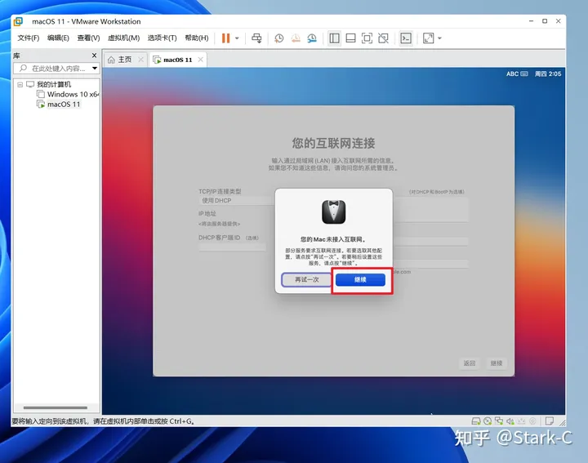
Task: Click the tuxedo Setup Assistant icon
Action: coord(334,211)
